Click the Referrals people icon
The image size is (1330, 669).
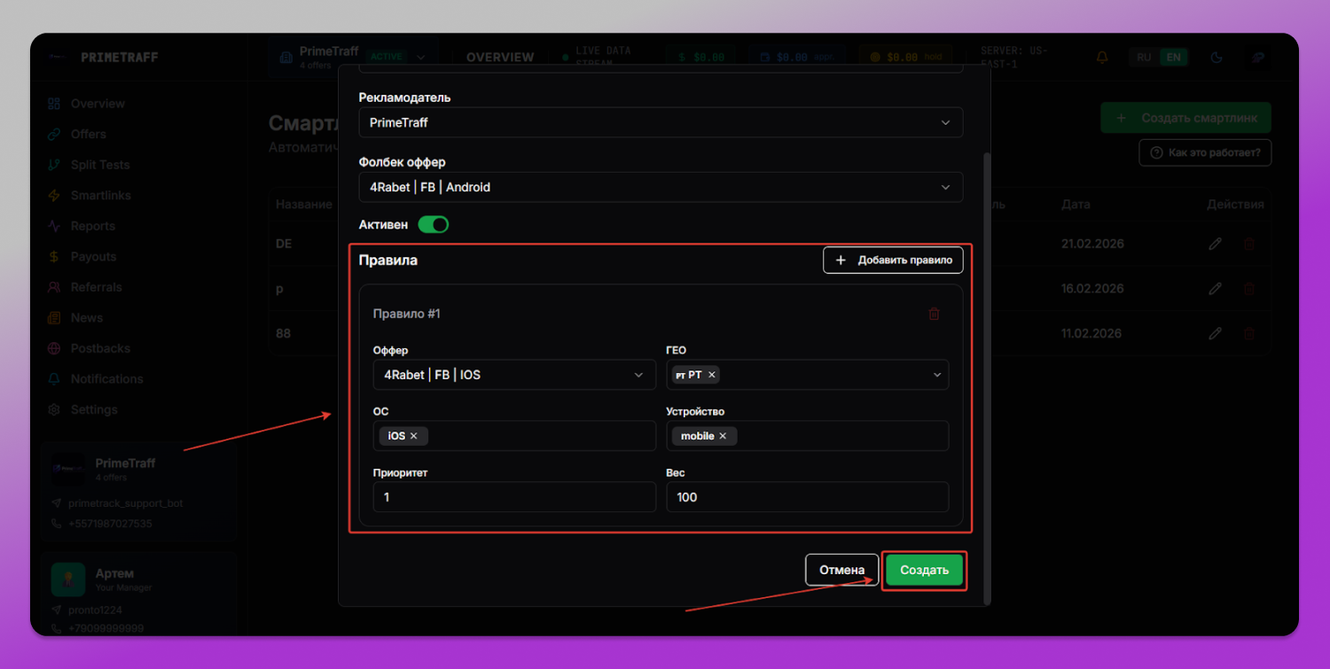[54, 287]
